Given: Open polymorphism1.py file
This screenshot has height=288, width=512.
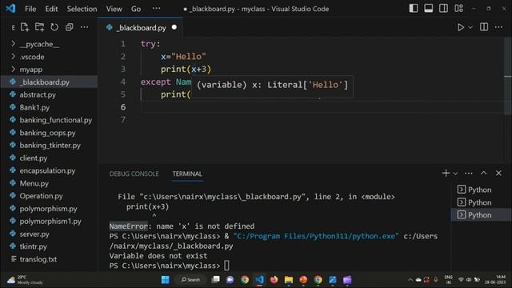Looking at the screenshot, I should coord(49,221).
